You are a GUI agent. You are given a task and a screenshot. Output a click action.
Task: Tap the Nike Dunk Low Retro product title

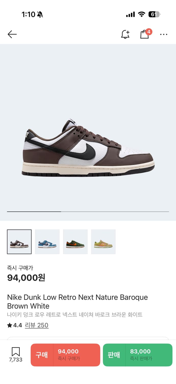78,302
